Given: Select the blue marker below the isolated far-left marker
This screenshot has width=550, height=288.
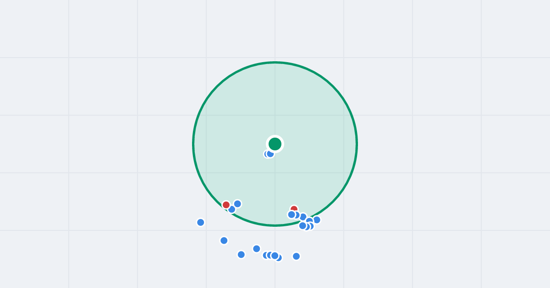Looking at the screenshot, I should tap(224, 240).
